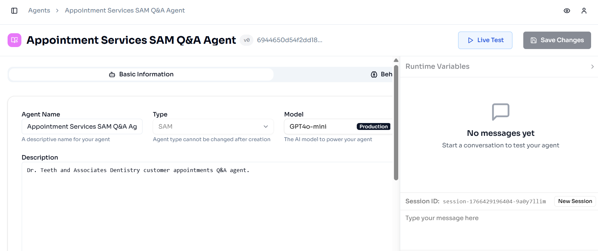Click the pink agent book icon
Image resolution: width=598 pixels, height=251 pixels.
point(14,40)
